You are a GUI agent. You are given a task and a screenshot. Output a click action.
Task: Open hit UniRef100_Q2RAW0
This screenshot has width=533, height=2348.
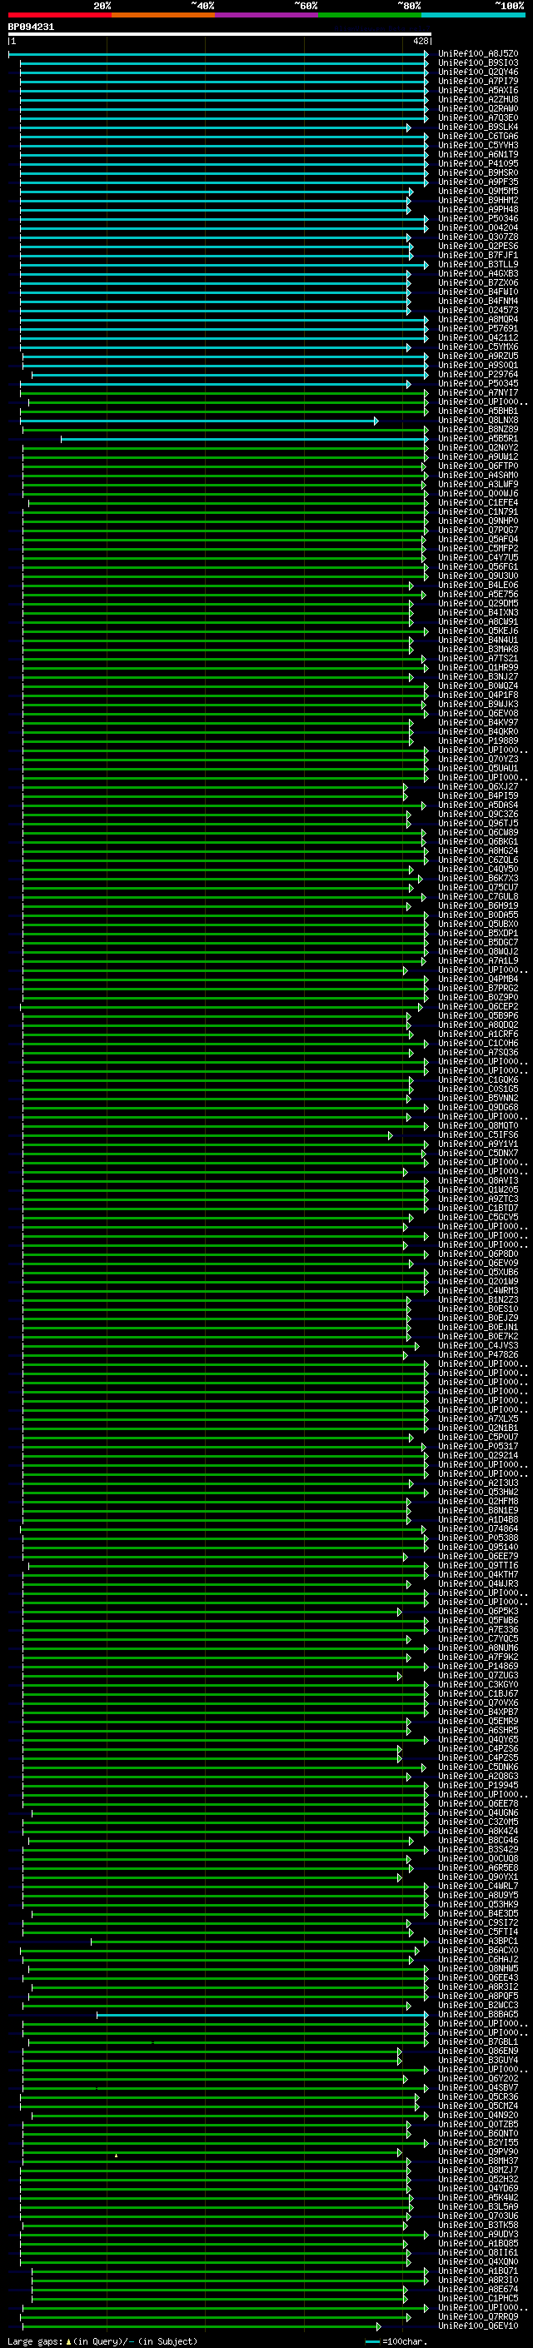coord(478,108)
